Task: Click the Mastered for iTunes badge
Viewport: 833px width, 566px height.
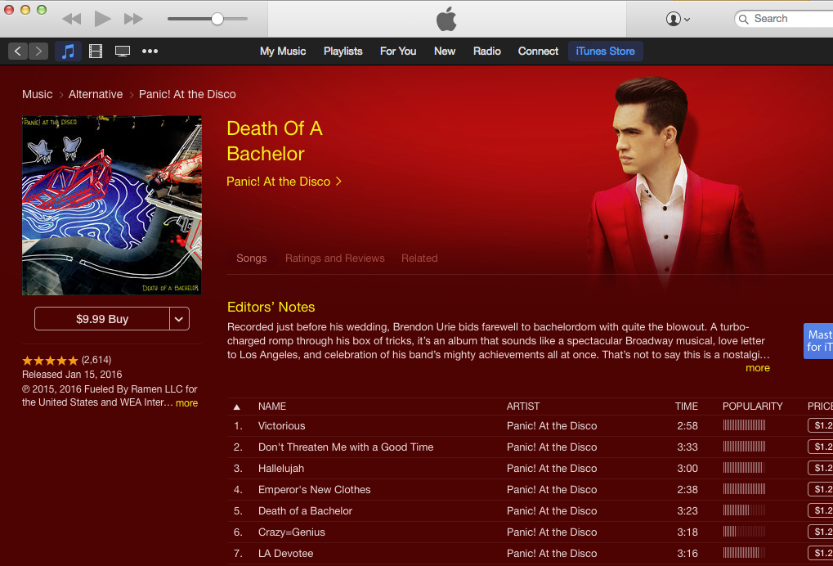Action: 818,340
